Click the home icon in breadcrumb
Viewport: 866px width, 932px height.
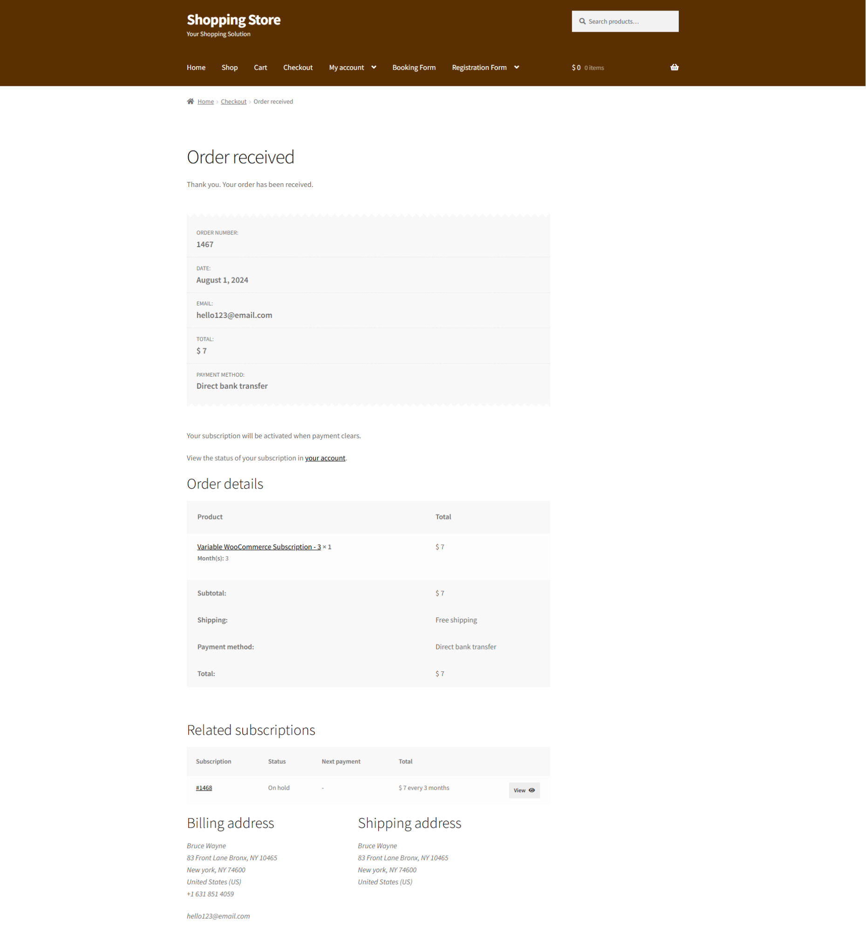[190, 101]
